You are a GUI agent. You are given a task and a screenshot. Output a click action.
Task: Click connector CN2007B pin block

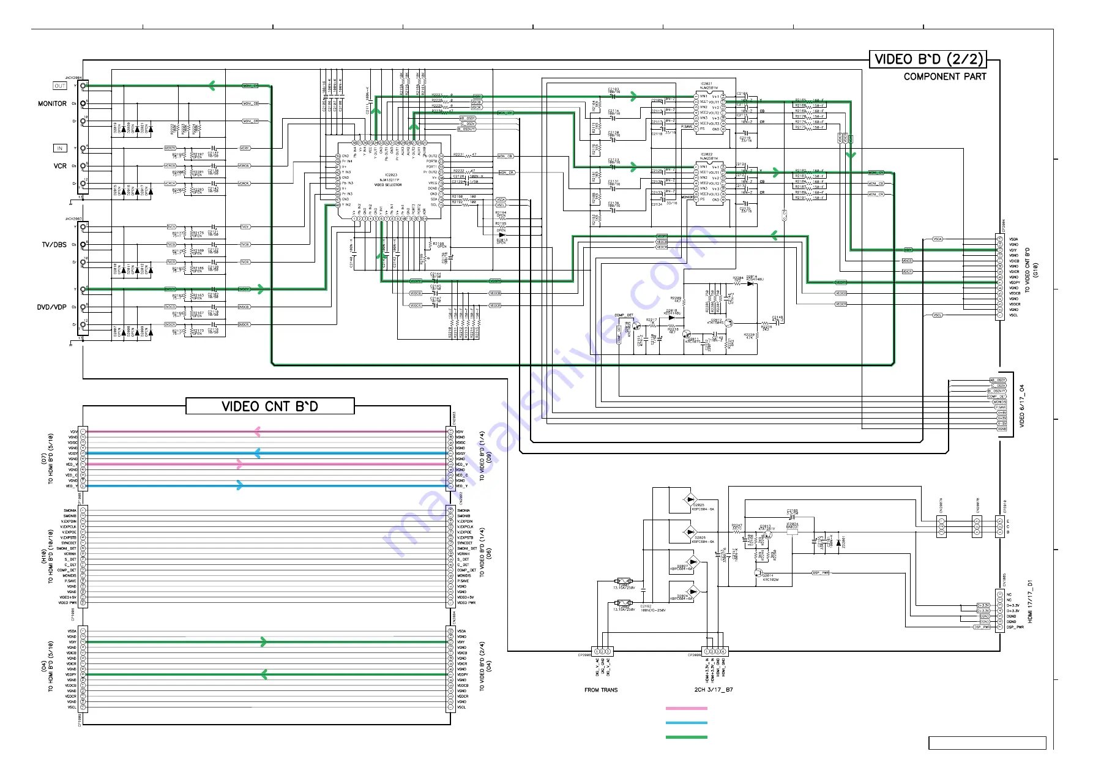977,526
